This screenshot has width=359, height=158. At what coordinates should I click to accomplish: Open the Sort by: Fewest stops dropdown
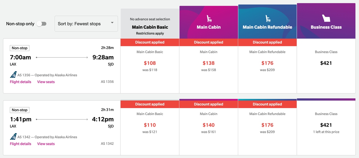click(86, 24)
